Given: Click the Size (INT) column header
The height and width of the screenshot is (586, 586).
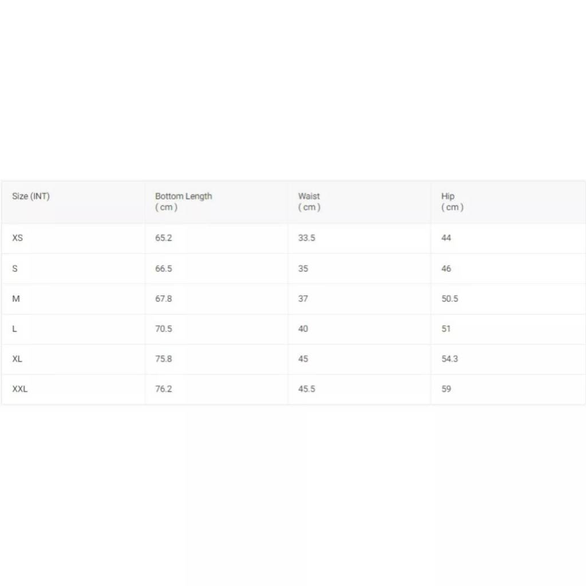Looking at the screenshot, I should click(31, 196).
